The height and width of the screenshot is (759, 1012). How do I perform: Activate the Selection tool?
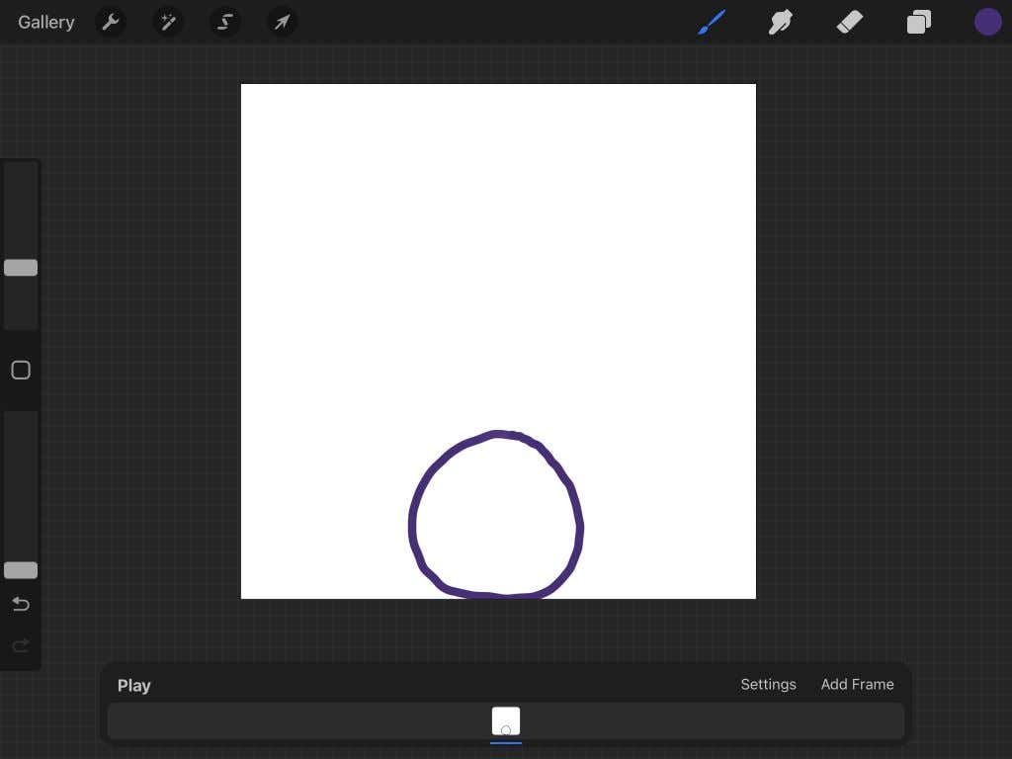pos(225,22)
